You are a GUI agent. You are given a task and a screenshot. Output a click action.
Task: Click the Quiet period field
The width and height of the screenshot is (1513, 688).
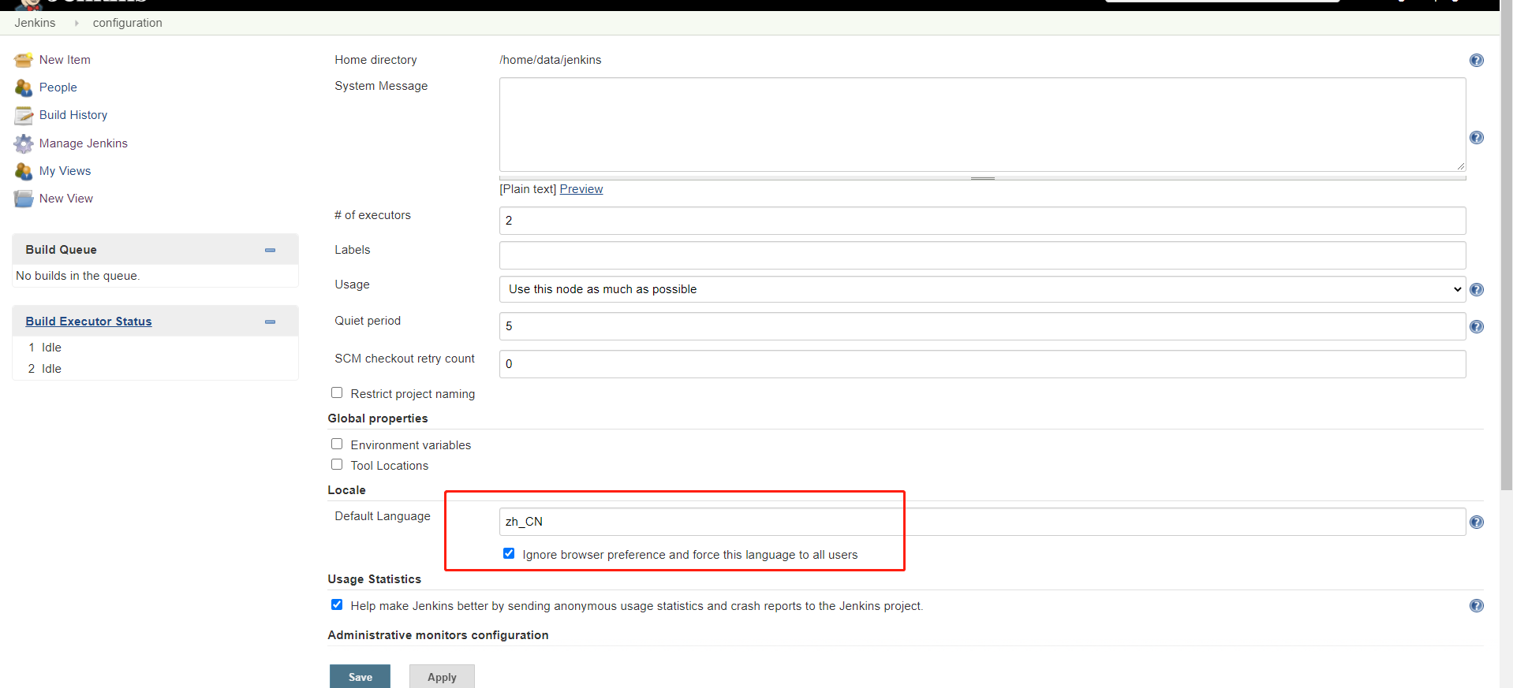pos(982,326)
